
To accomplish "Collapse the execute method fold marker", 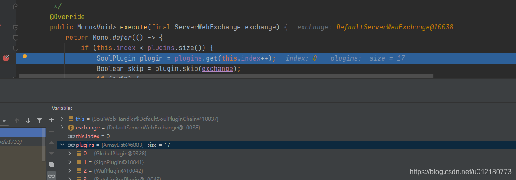I will pyautogui.click(x=16, y=28).
